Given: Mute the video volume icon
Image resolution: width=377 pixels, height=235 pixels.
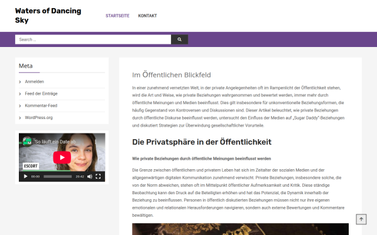Looking at the screenshot, I should 90,177.
